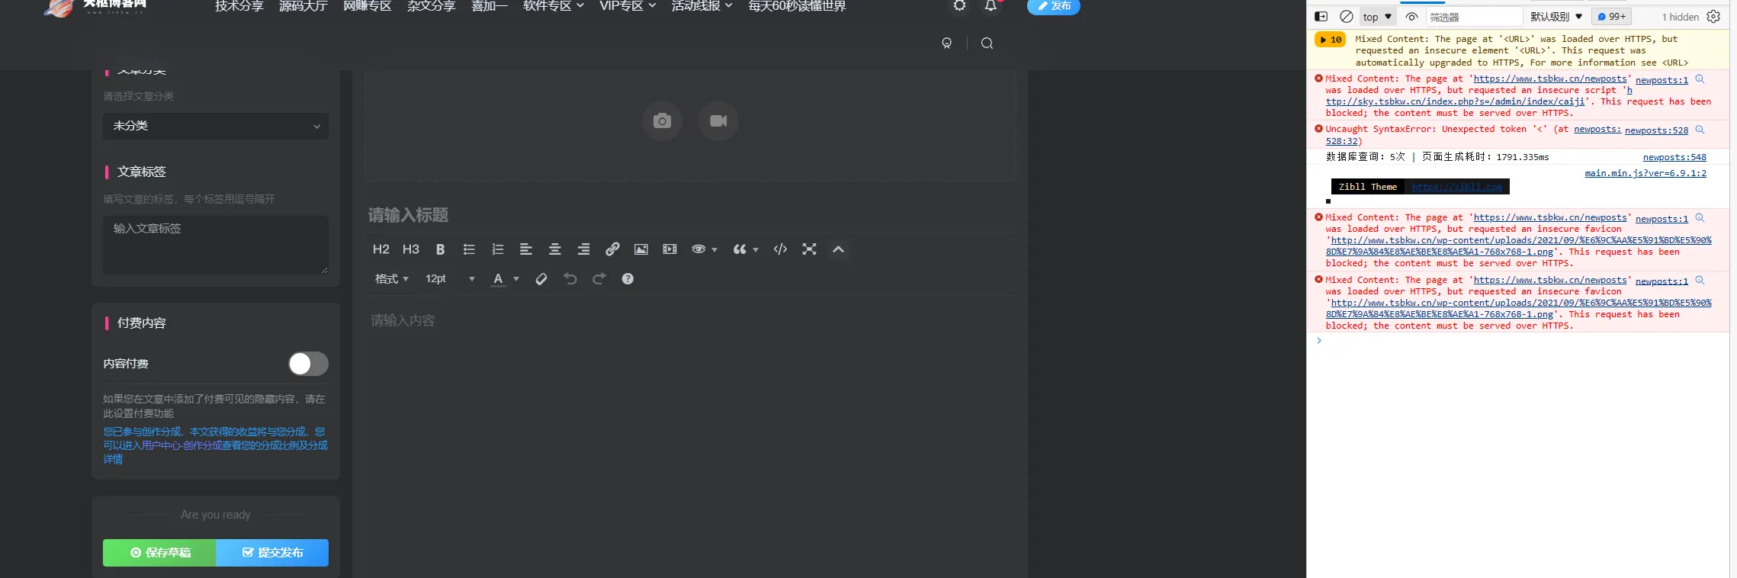Expand the VIP专区 nav menu
The image size is (1737, 578).
click(628, 6)
